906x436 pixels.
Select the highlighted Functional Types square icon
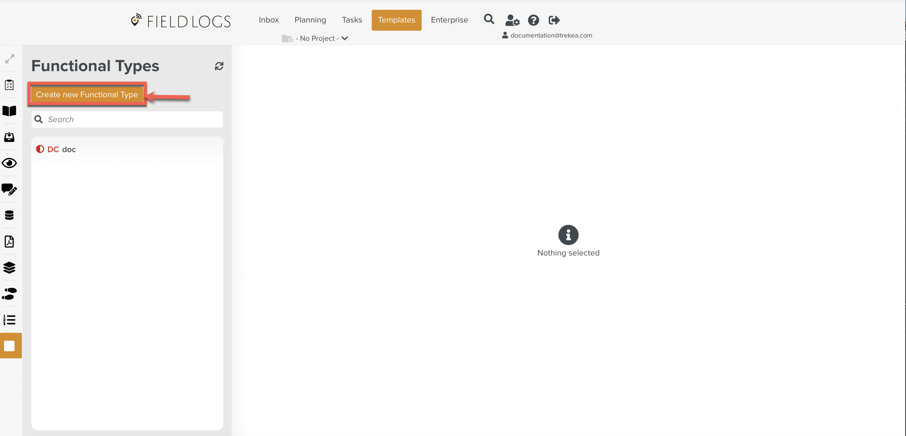10,346
